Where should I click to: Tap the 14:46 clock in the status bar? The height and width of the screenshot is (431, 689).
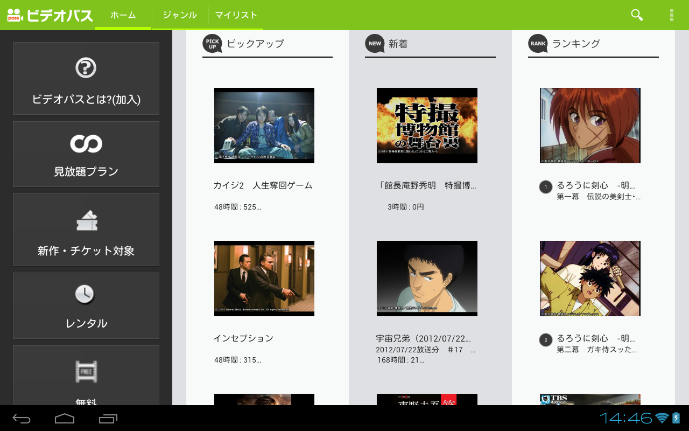626,418
